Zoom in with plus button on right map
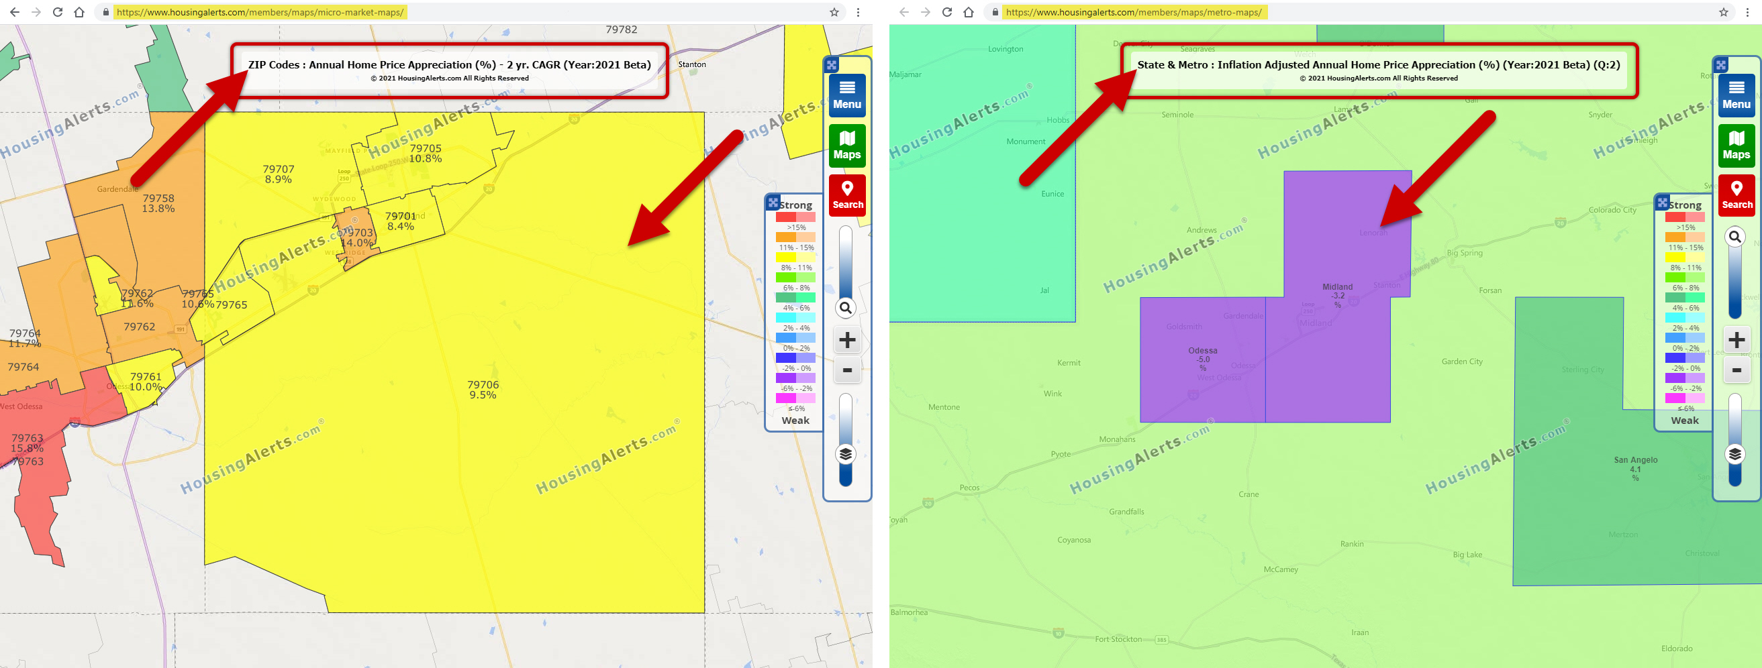 tap(1736, 340)
